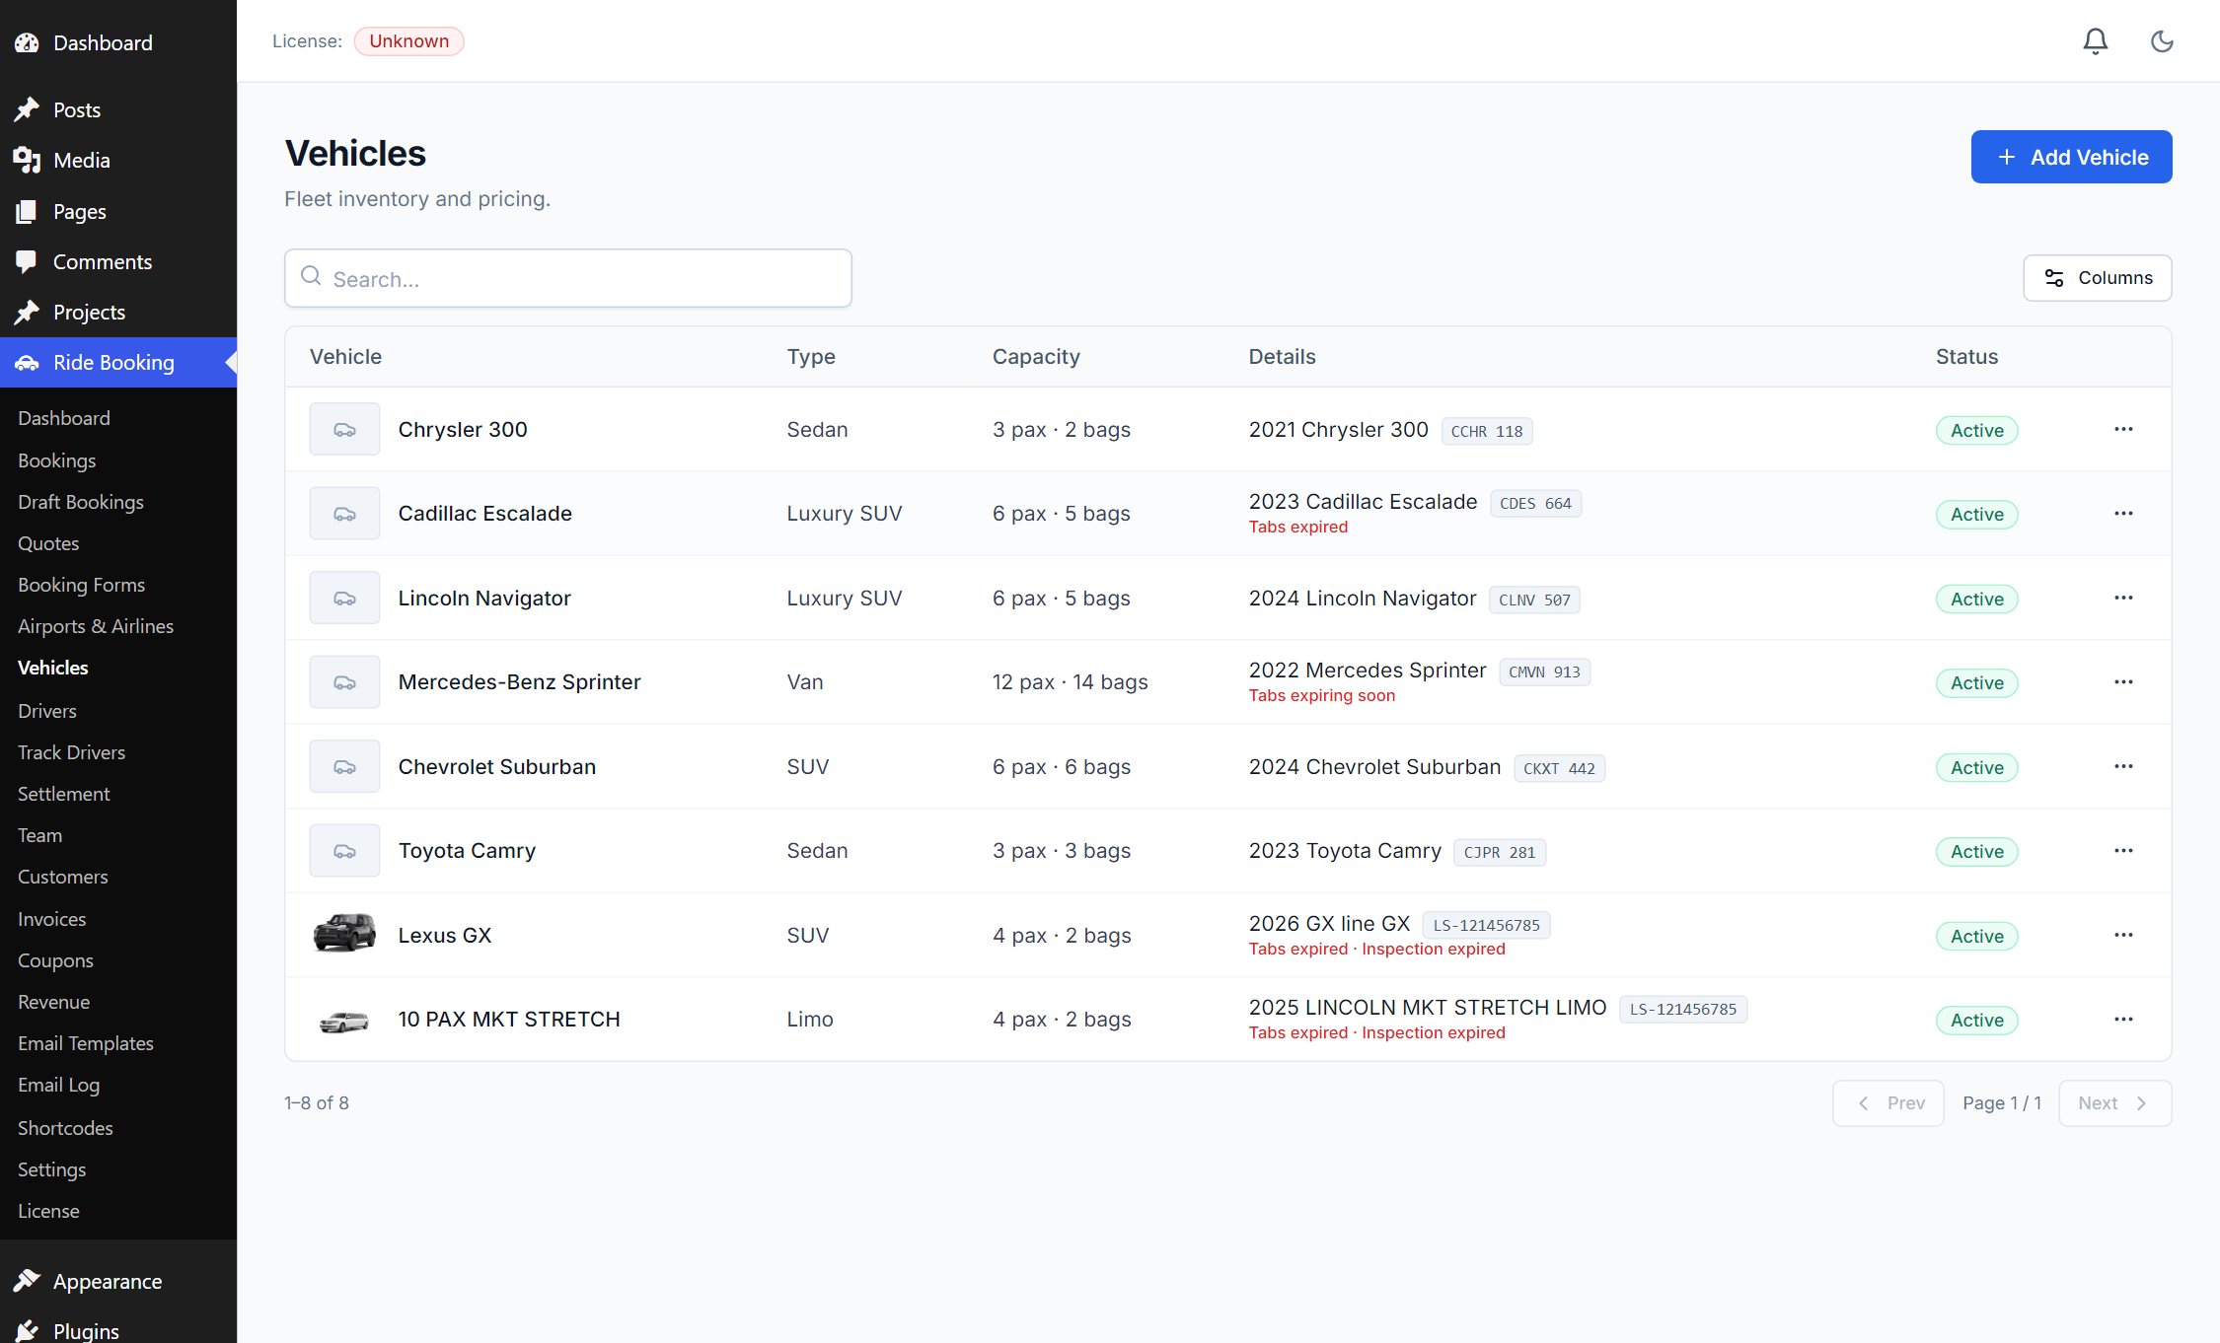2220x1343 pixels.
Task: Open row actions for Chrysler 300
Action: click(2123, 429)
